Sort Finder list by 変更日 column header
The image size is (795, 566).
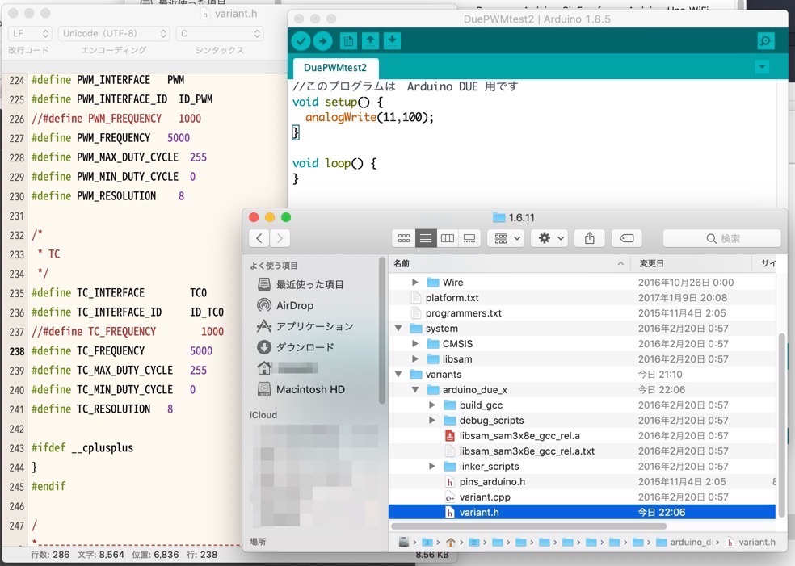pos(691,263)
